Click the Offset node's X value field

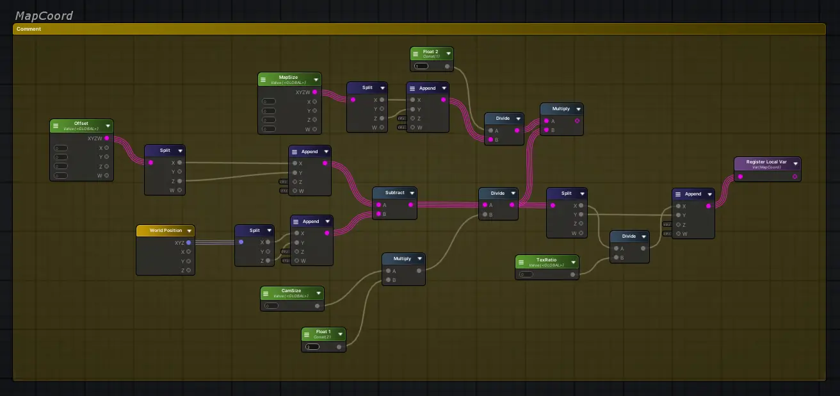(61, 148)
